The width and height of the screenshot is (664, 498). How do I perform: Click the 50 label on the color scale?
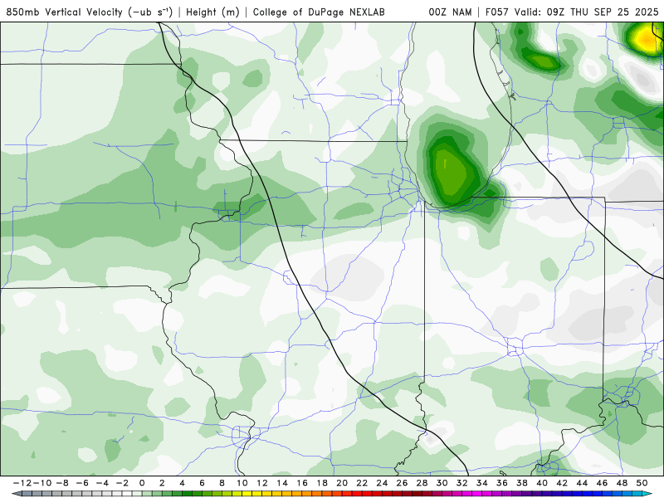(x=642, y=483)
